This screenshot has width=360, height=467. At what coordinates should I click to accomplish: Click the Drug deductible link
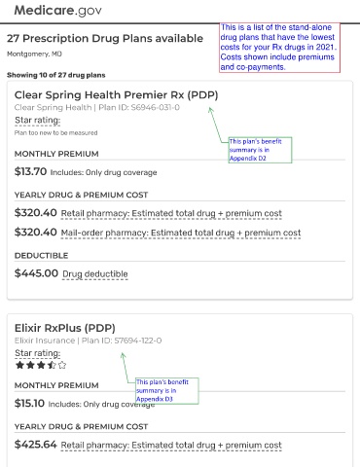point(95,274)
